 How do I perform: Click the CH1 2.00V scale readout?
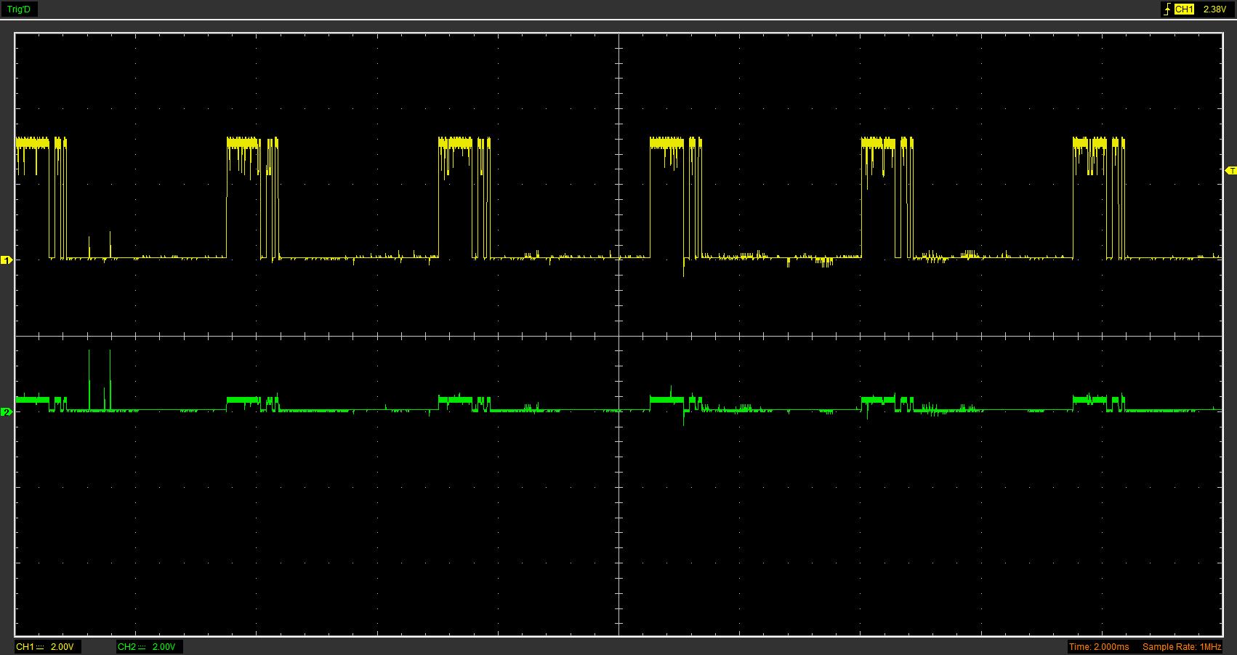pos(62,647)
